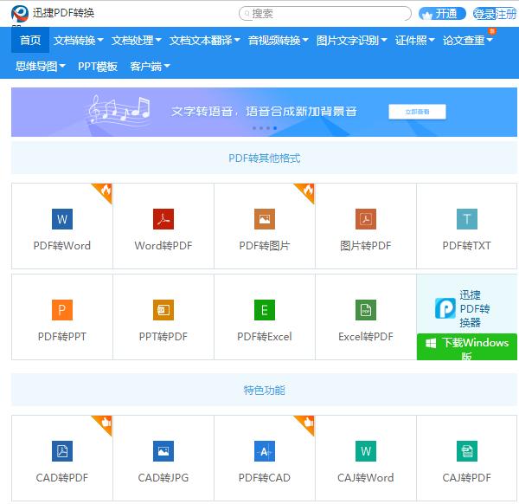This screenshot has height=504, width=519.
Task: Click the 迅捷PDF转换 logo icon
Action: tap(20, 14)
